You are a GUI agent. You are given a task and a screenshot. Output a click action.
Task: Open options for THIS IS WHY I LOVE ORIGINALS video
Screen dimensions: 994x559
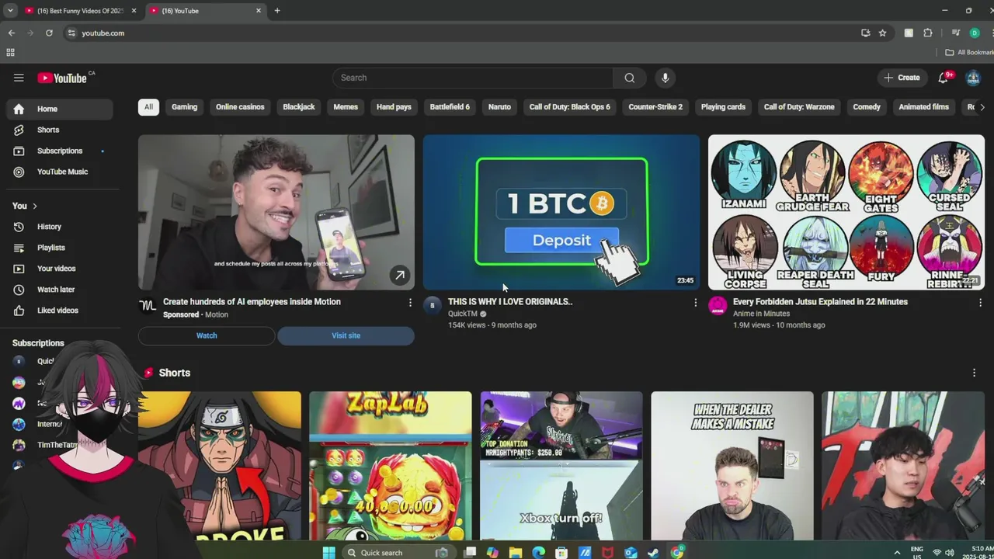(x=695, y=303)
